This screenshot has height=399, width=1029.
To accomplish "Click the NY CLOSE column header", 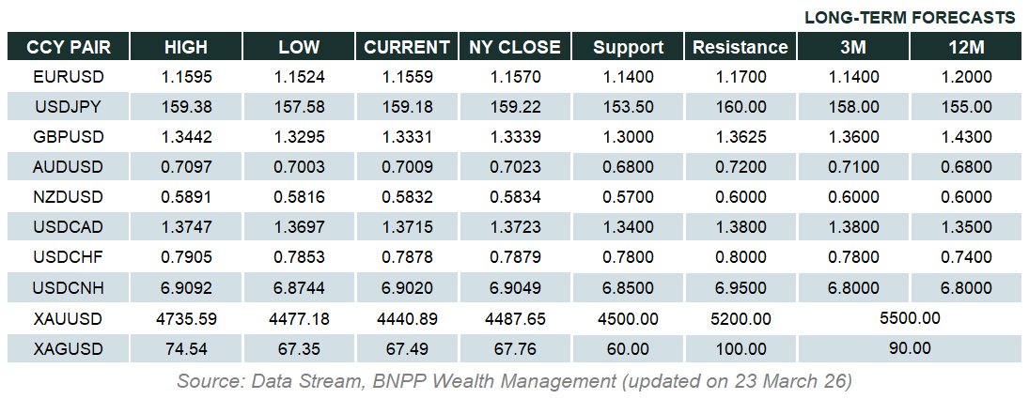I will tap(515, 47).
